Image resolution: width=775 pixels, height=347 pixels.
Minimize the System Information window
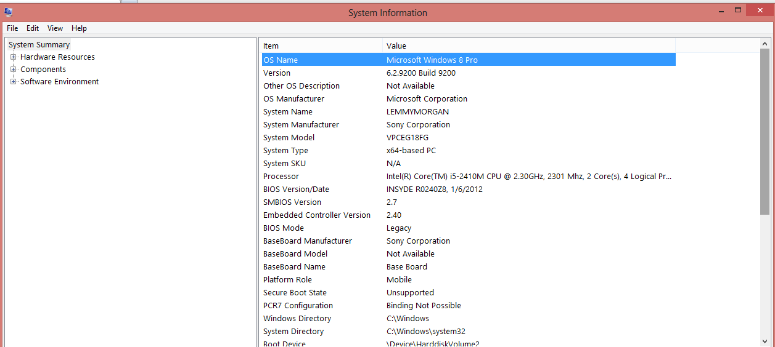point(721,10)
